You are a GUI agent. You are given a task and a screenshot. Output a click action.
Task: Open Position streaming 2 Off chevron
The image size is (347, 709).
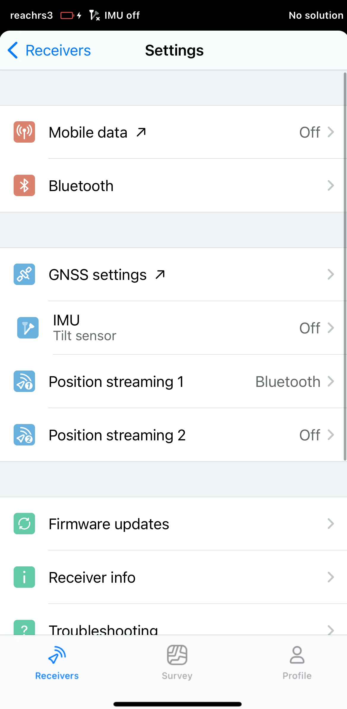(330, 435)
